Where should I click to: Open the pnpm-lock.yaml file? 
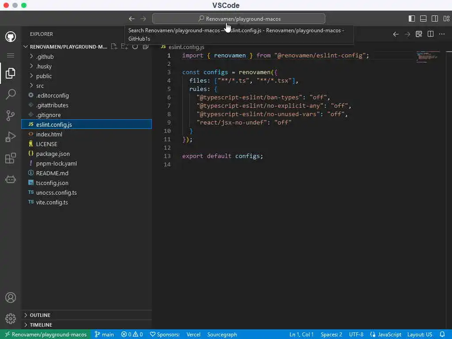click(87, 163)
